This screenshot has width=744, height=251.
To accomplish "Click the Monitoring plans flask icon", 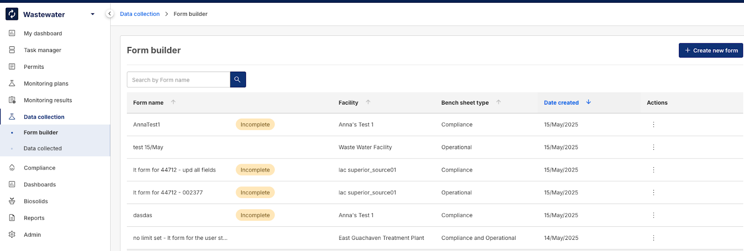I will pyautogui.click(x=12, y=84).
